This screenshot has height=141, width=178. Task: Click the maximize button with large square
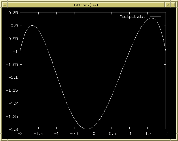pyautogui.click(x=173, y=5)
